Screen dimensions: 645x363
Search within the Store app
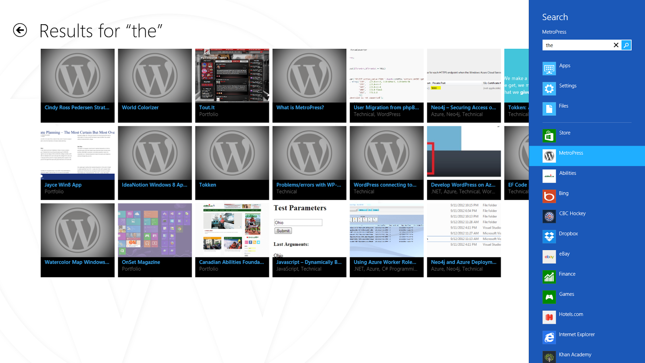tap(564, 133)
